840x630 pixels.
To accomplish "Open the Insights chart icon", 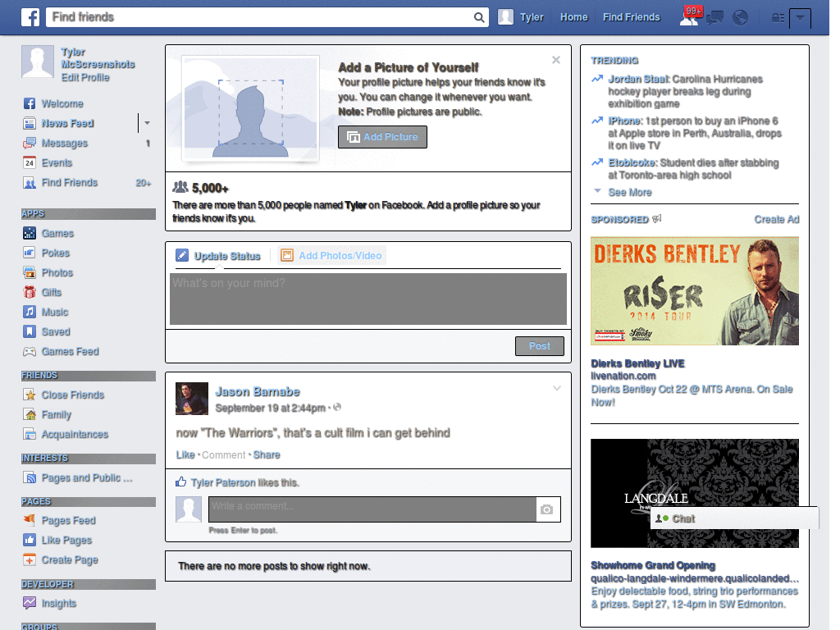I will 30,603.
